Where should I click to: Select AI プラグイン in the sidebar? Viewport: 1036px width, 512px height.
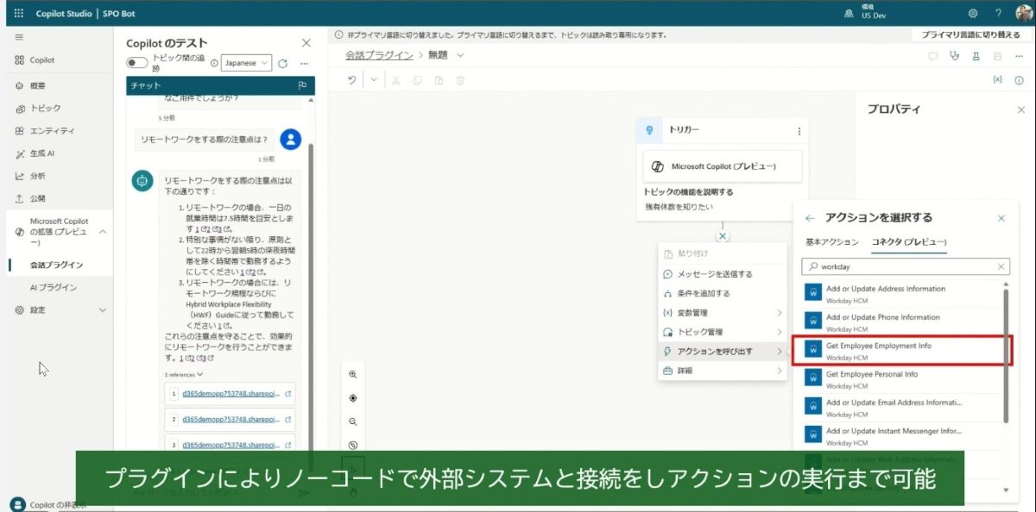click(x=54, y=287)
